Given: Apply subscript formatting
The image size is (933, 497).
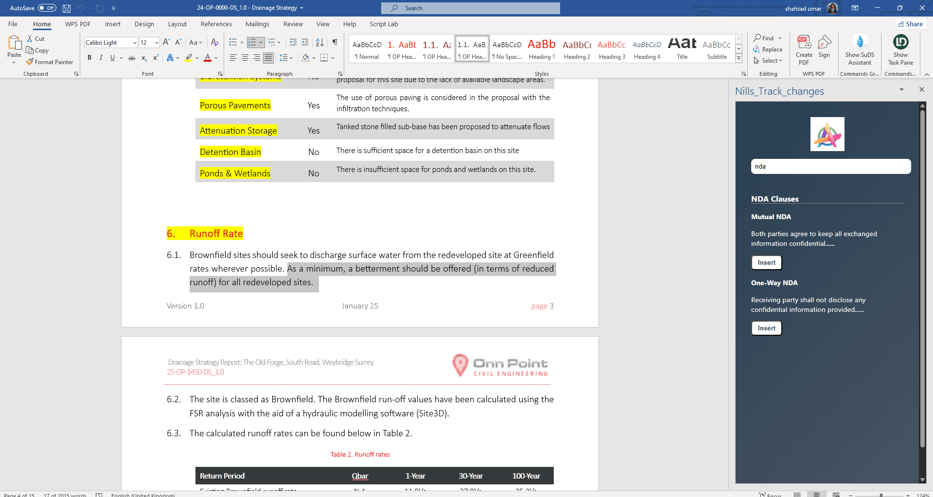Looking at the screenshot, I should tap(144, 58).
